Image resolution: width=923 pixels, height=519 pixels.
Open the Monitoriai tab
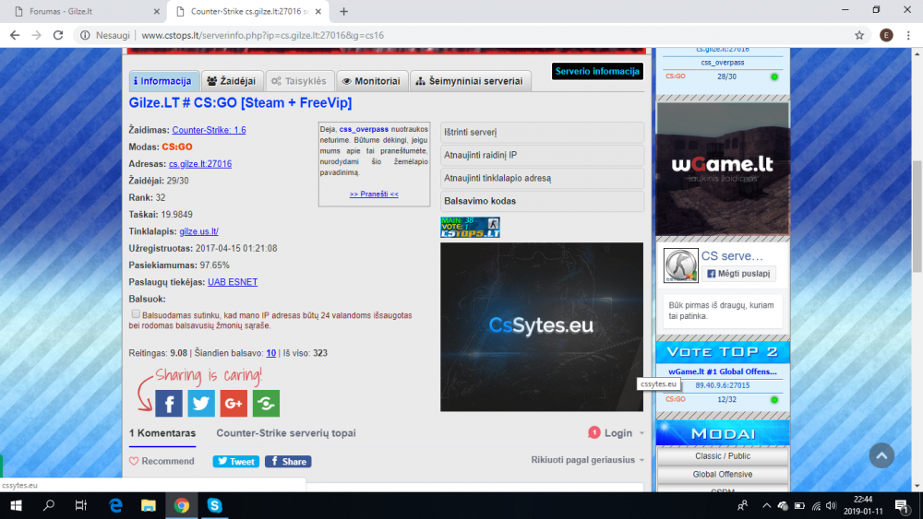(x=372, y=81)
